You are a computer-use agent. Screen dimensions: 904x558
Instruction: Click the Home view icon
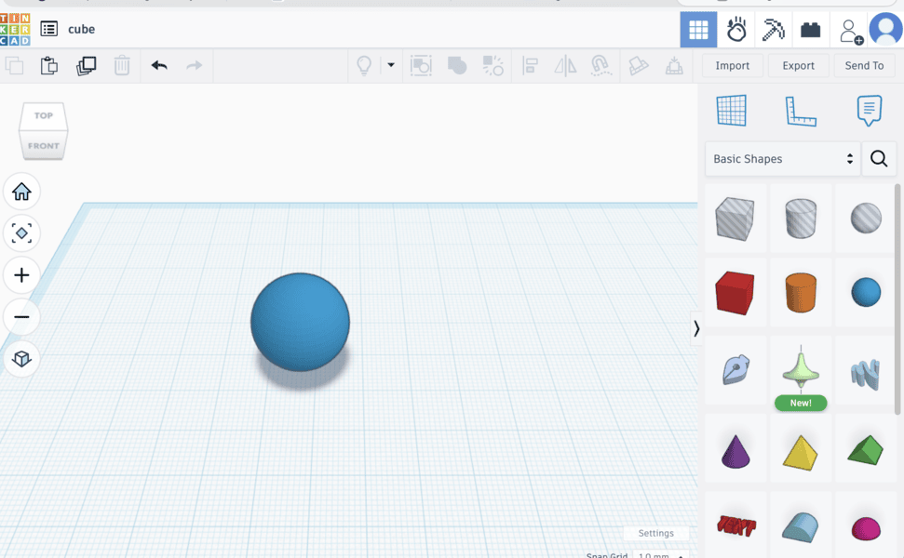[21, 192]
